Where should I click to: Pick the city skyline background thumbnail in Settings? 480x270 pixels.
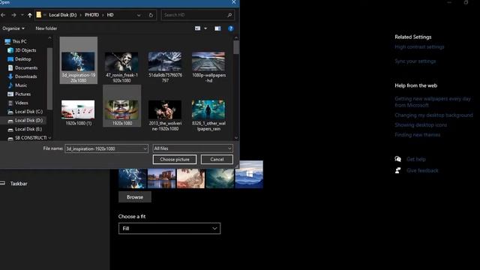(162, 178)
